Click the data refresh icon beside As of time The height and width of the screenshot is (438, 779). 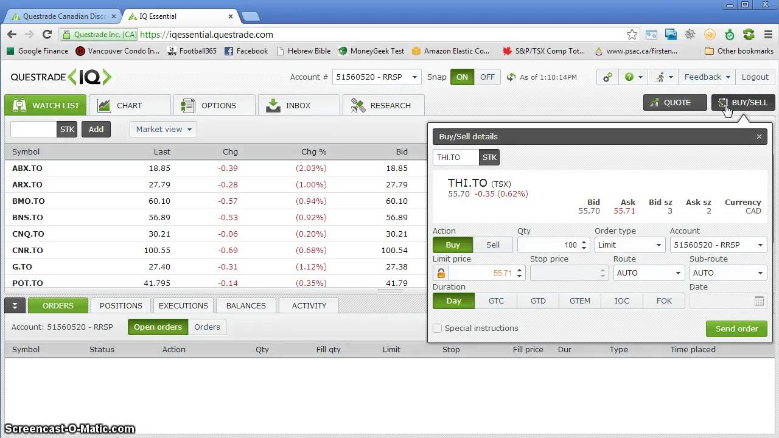[x=511, y=77]
